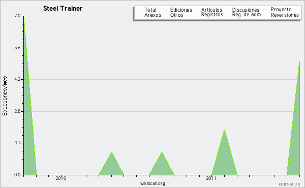Click the 2011 x-axis label
Screen dimensions: 305x188
coord(211,178)
